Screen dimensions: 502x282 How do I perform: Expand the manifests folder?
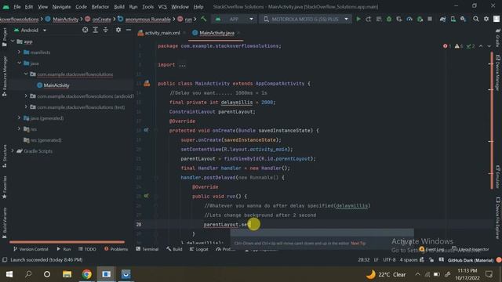pos(19,52)
